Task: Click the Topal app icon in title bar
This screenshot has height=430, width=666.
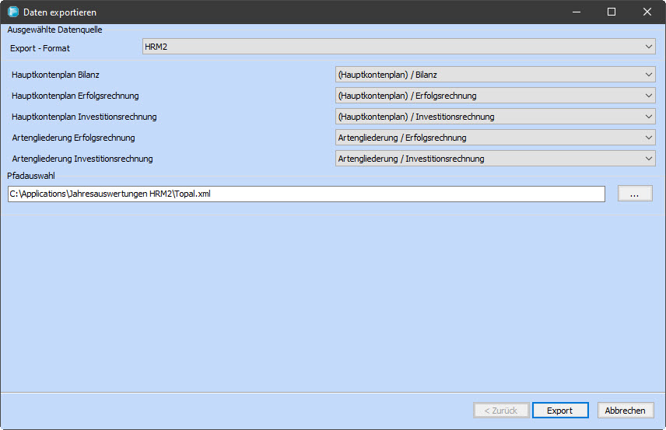Action: pyautogui.click(x=12, y=12)
